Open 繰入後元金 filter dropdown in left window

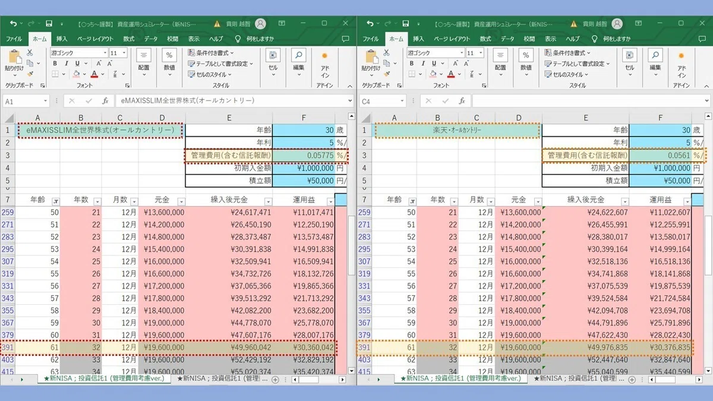(268, 201)
